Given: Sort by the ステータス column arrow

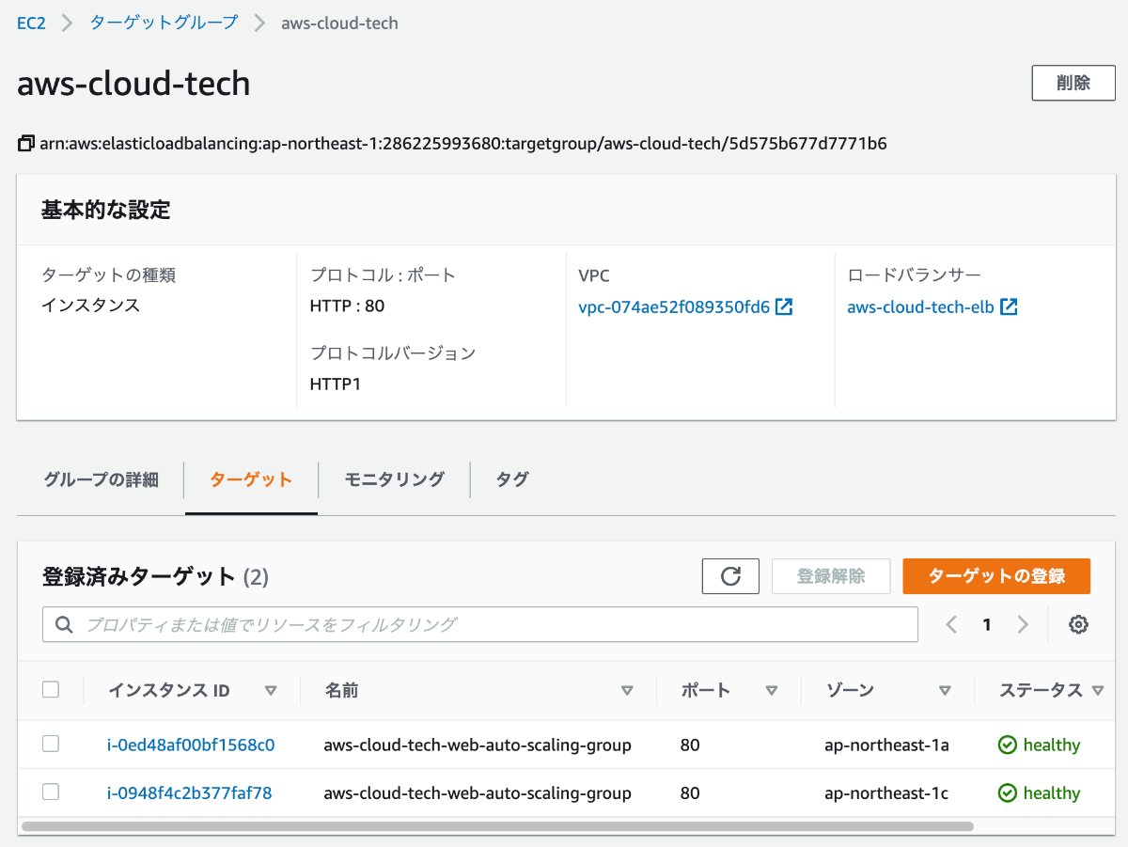Looking at the screenshot, I should coord(1097,691).
